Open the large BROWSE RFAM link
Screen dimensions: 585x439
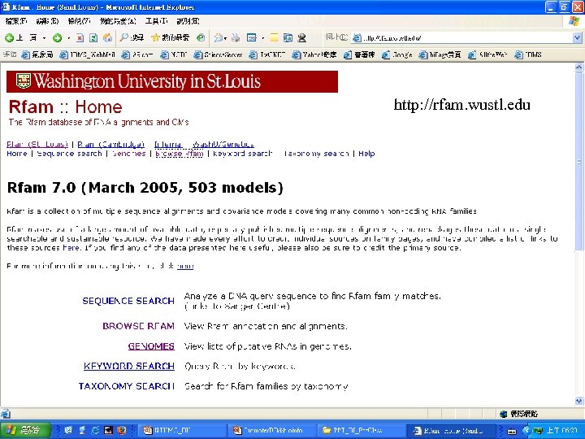(x=138, y=326)
